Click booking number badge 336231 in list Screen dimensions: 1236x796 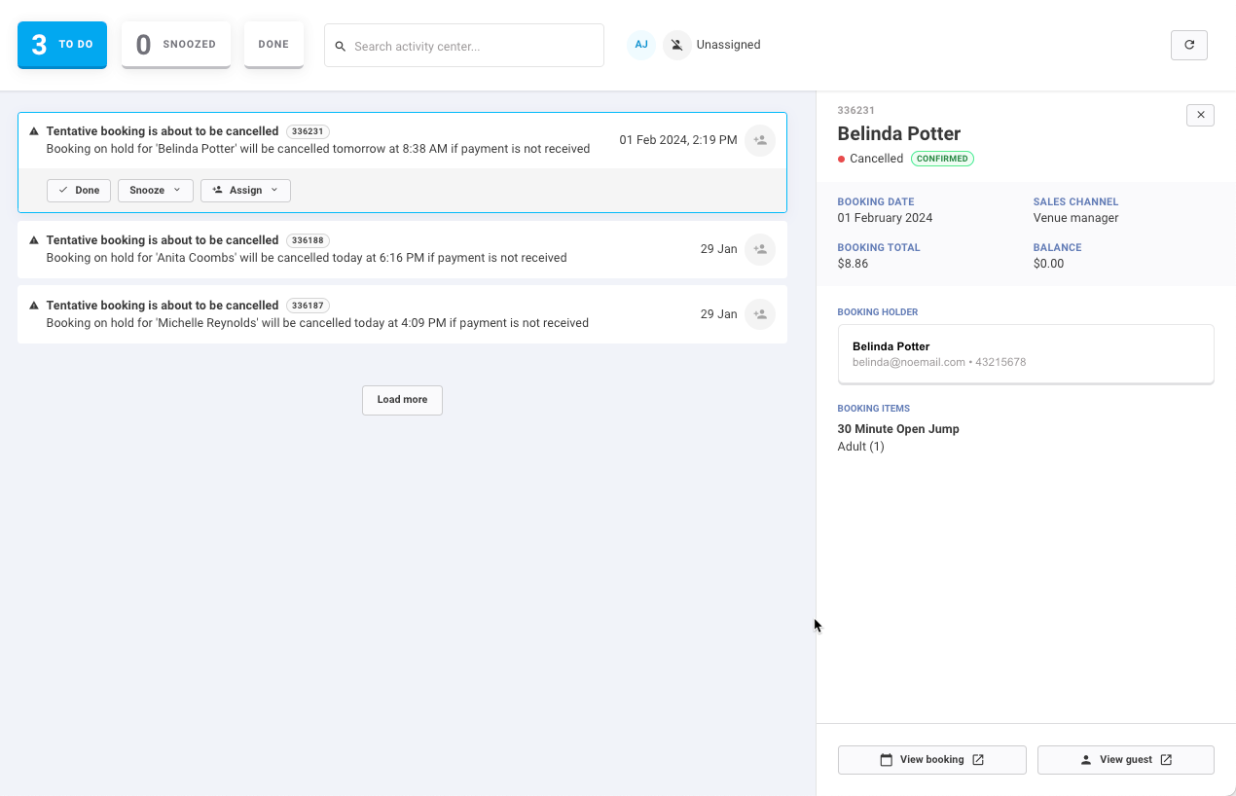tap(308, 131)
